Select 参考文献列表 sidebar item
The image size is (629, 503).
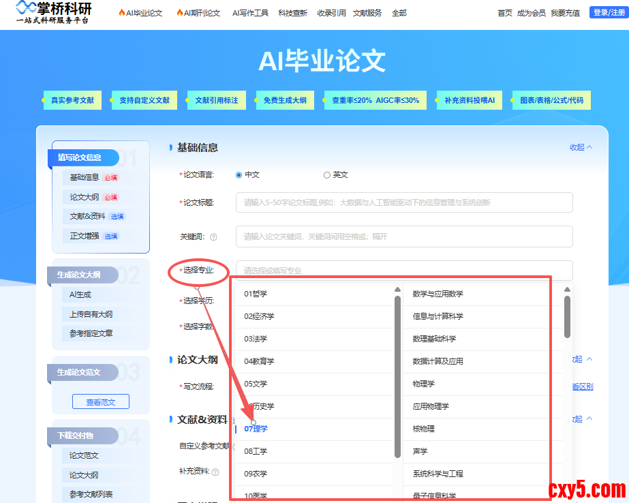[x=91, y=494]
